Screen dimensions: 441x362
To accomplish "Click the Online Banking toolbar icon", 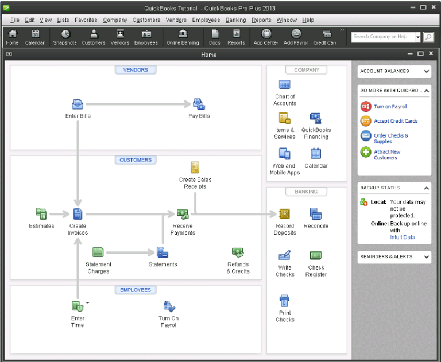I will coord(183,37).
